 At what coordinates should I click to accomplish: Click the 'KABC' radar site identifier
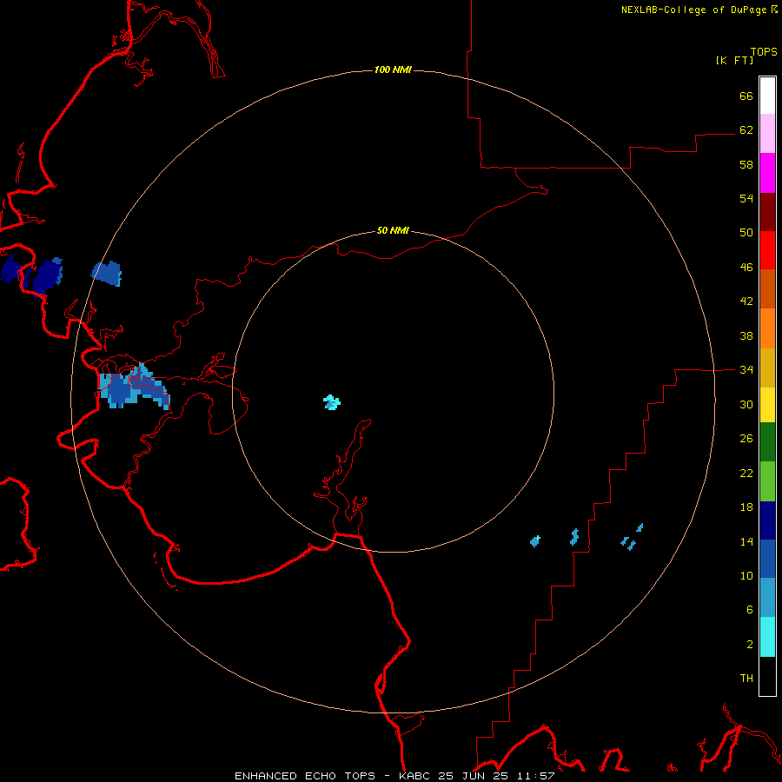click(x=415, y=776)
